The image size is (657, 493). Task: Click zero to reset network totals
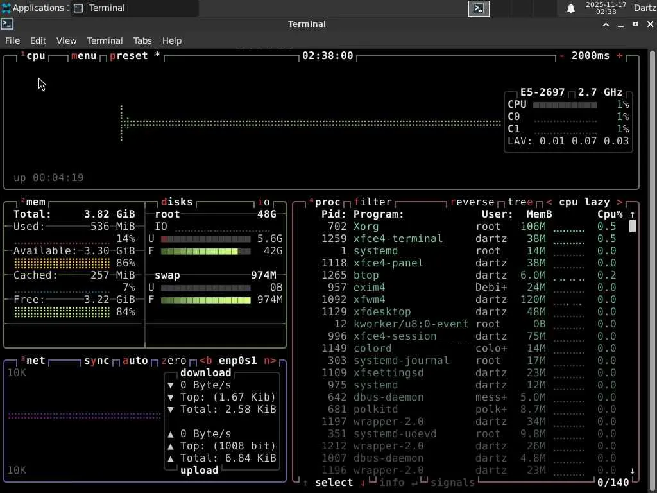click(173, 361)
